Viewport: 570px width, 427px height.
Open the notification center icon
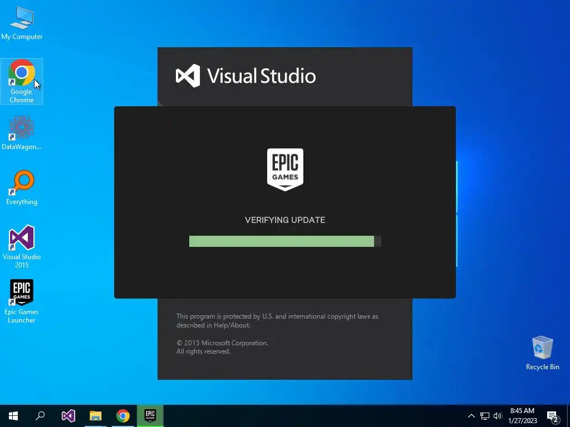click(553, 416)
